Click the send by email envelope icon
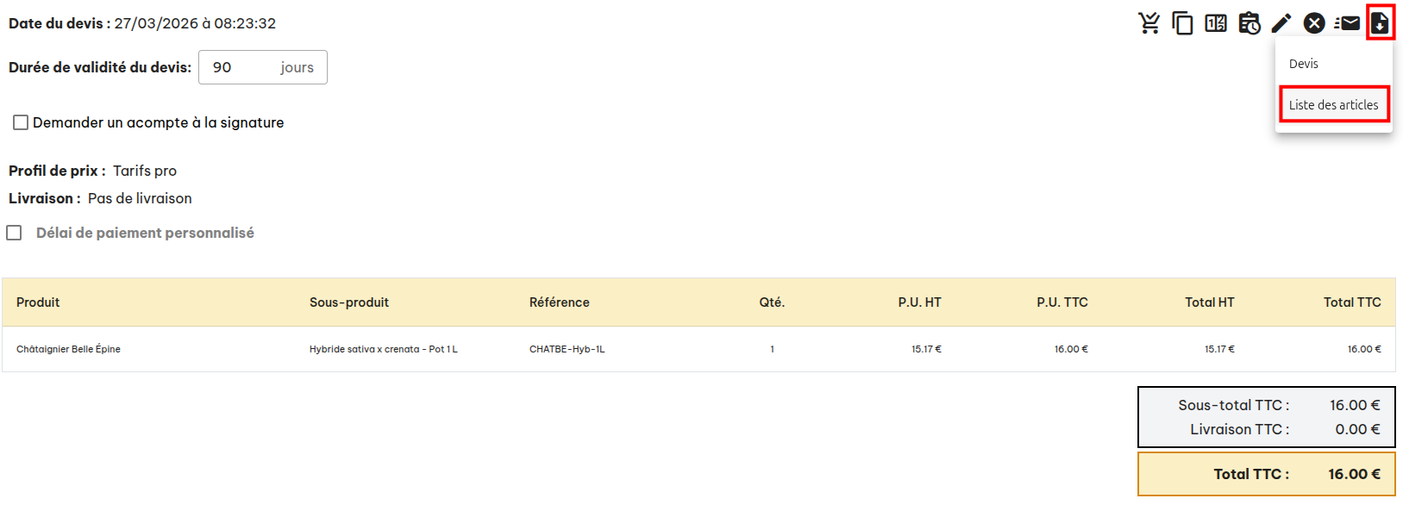The height and width of the screenshot is (511, 1403). (1347, 23)
